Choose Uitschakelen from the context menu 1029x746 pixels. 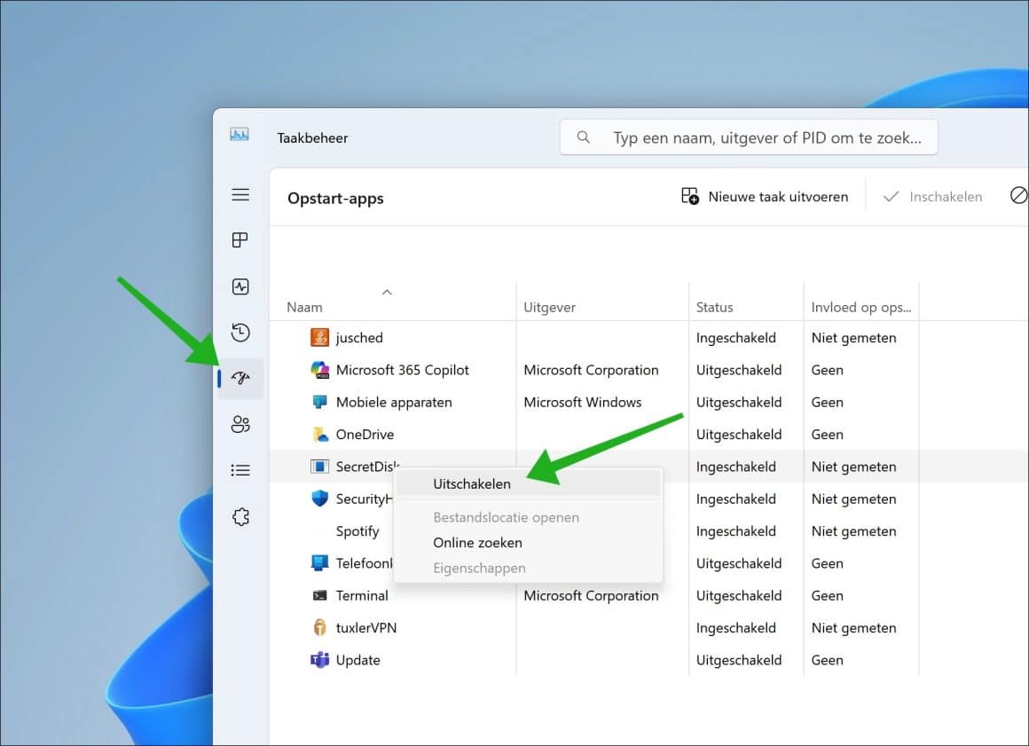(471, 483)
